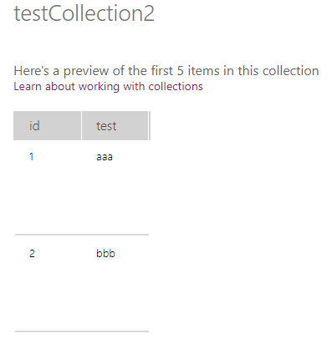This screenshot has width=332, height=339.
Task: Select the id cell with value 1
Action: (x=32, y=157)
